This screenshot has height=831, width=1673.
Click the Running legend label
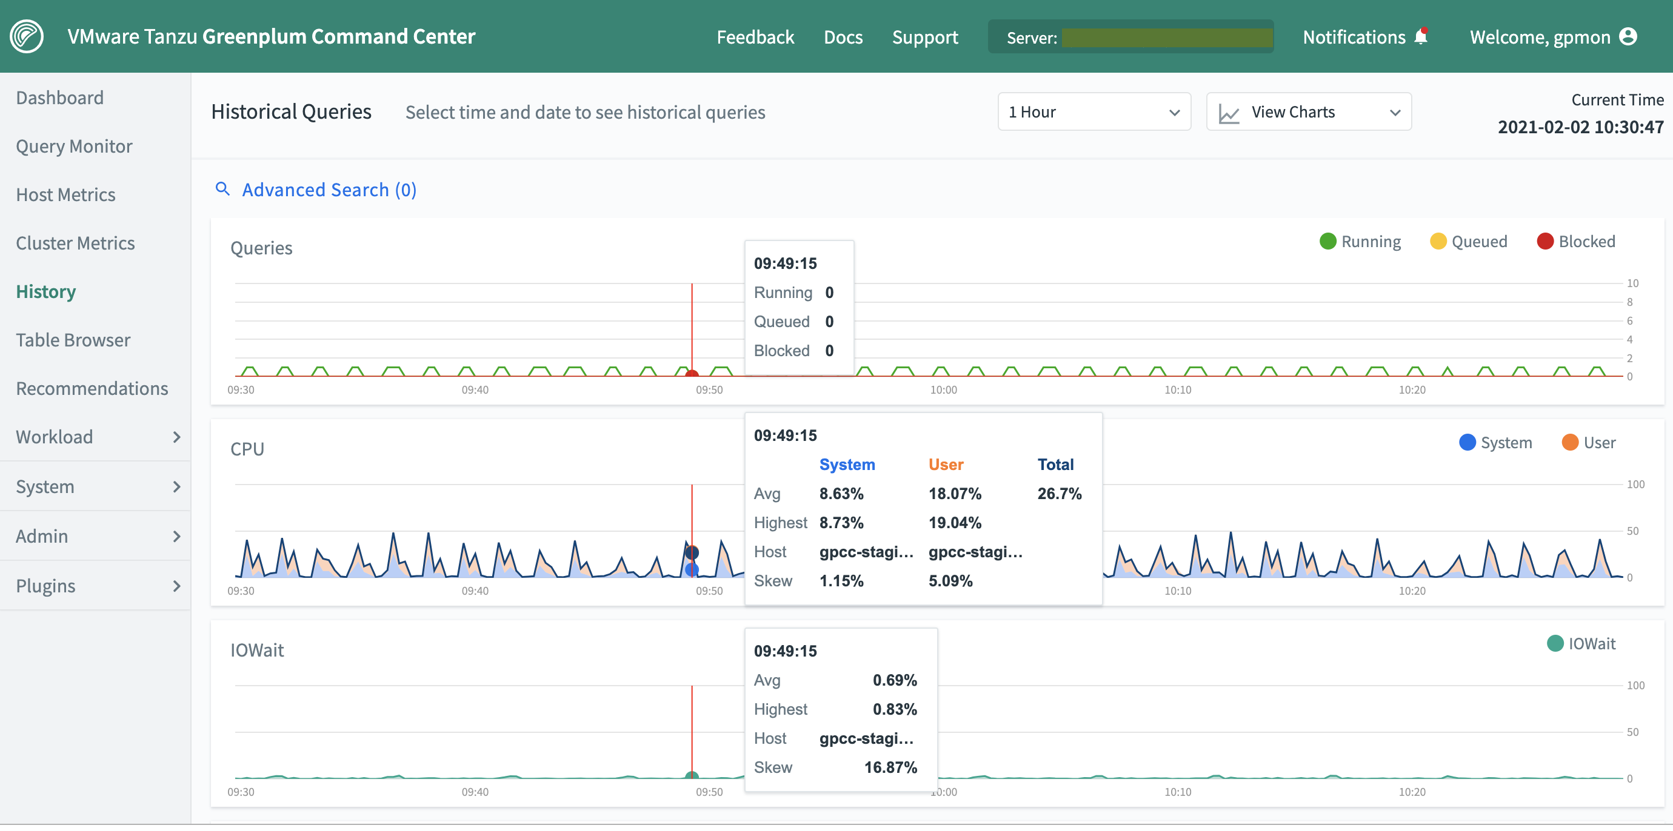(x=1371, y=241)
